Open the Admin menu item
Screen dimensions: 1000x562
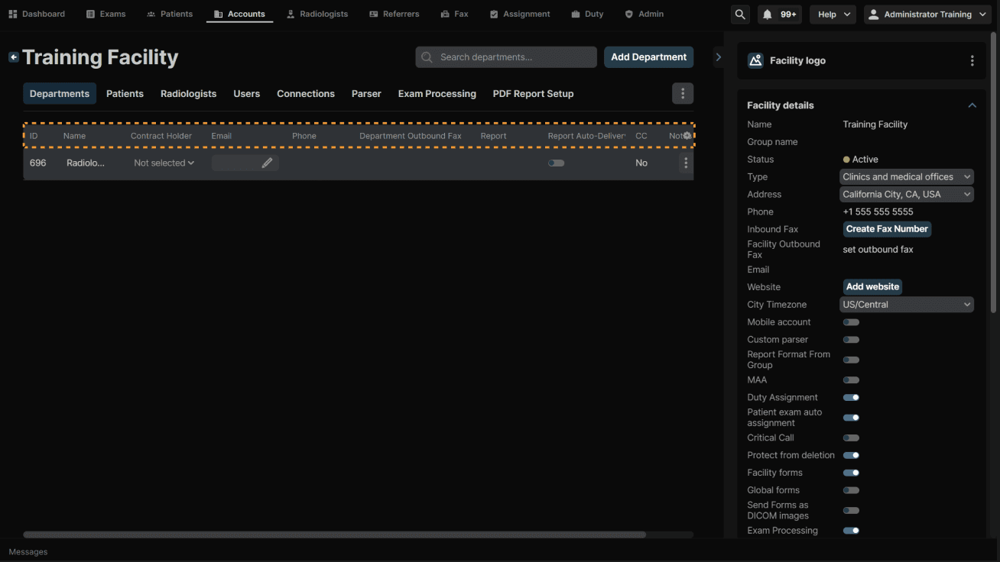[644, 15]
